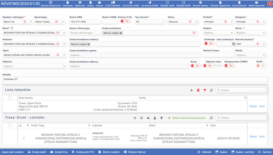Click the red filter funnel icon

pyautogui.click(x=205, y=90)
